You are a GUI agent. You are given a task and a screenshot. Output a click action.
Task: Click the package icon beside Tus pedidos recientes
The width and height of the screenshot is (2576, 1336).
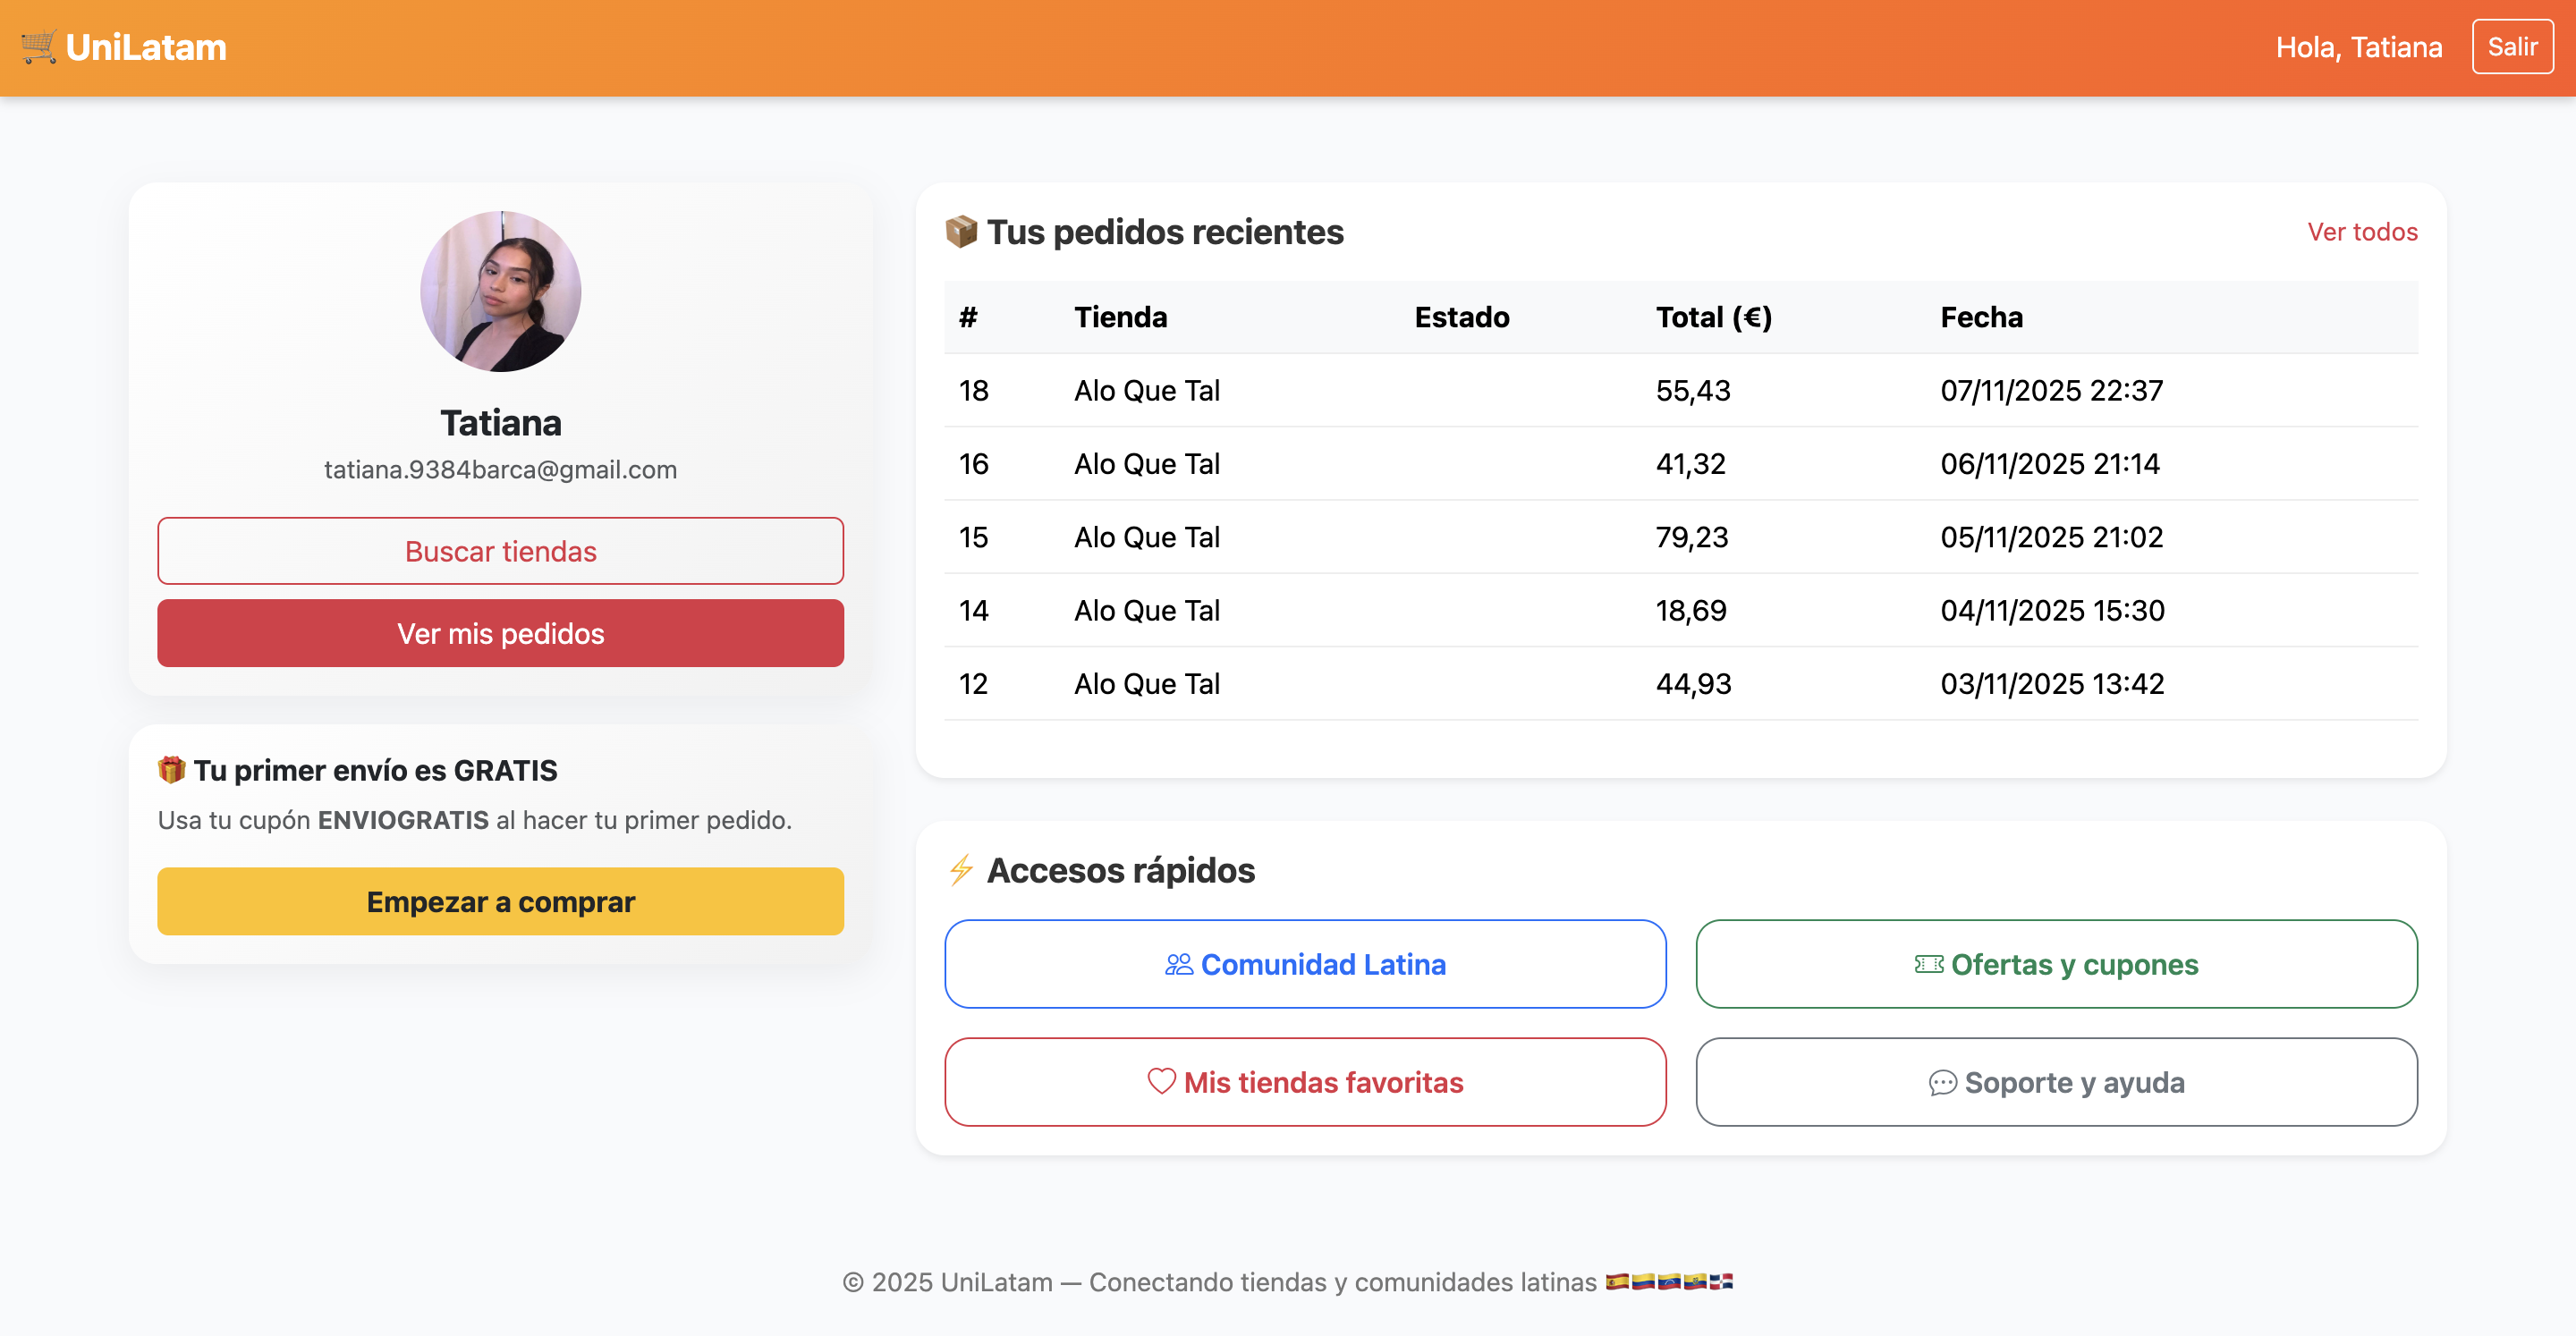(x=962, y=231)
